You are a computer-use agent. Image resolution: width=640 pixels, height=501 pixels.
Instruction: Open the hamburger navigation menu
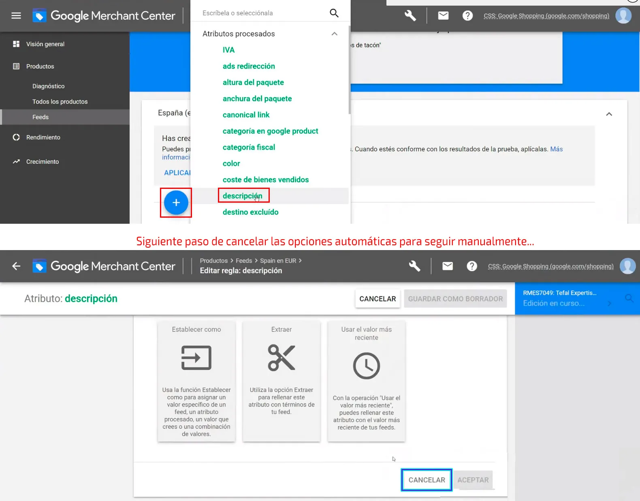pos(16,16)
